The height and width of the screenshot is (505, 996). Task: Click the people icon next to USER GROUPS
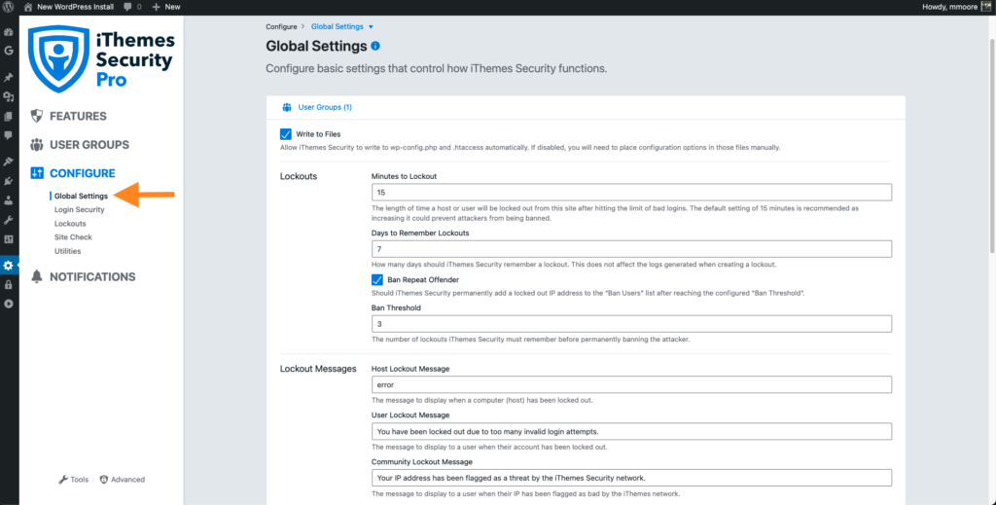click(x=37, y=144)
